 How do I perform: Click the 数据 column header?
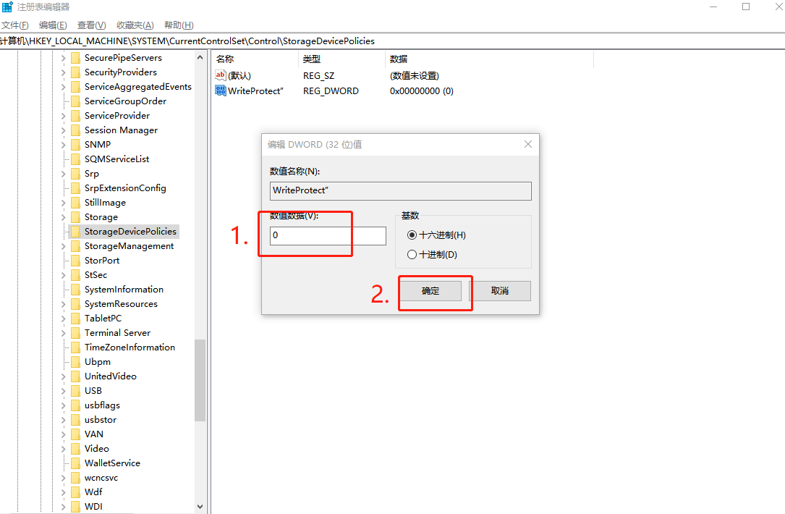pos(399,59)
